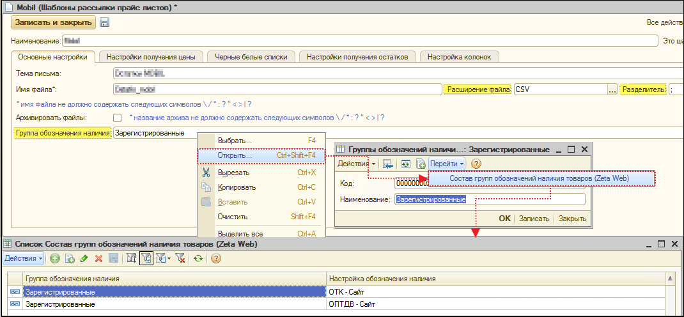This screenshot has height=317, width=684.
Task: Click row icon of ОТК - Сайт entry
Action: (15, 291)
